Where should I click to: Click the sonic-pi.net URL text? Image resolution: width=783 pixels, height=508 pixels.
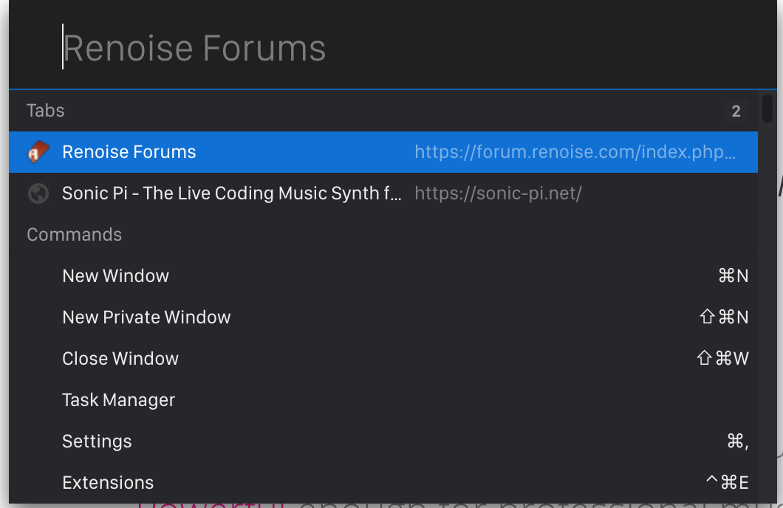(x=498, y=193)
